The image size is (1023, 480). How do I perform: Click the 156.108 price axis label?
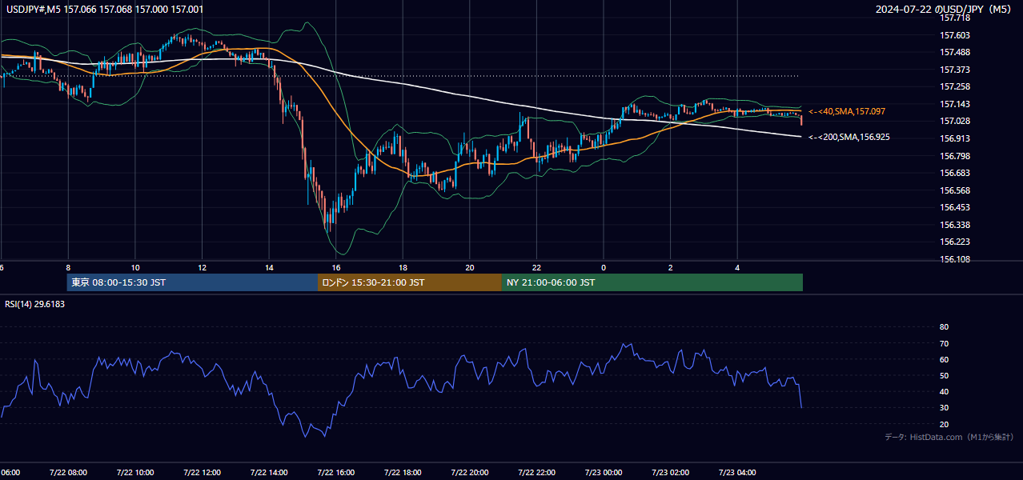[954, 259]
